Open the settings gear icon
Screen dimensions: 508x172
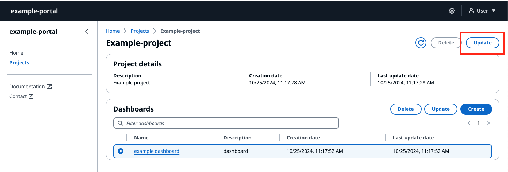(452, 11)
